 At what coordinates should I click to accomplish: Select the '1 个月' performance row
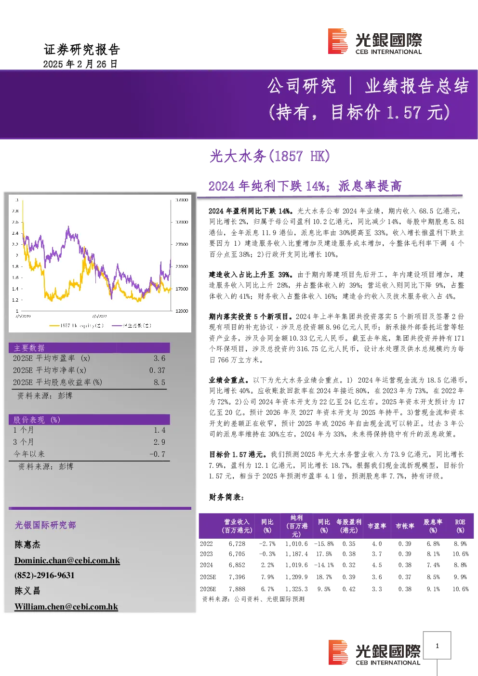pos(89,430)
